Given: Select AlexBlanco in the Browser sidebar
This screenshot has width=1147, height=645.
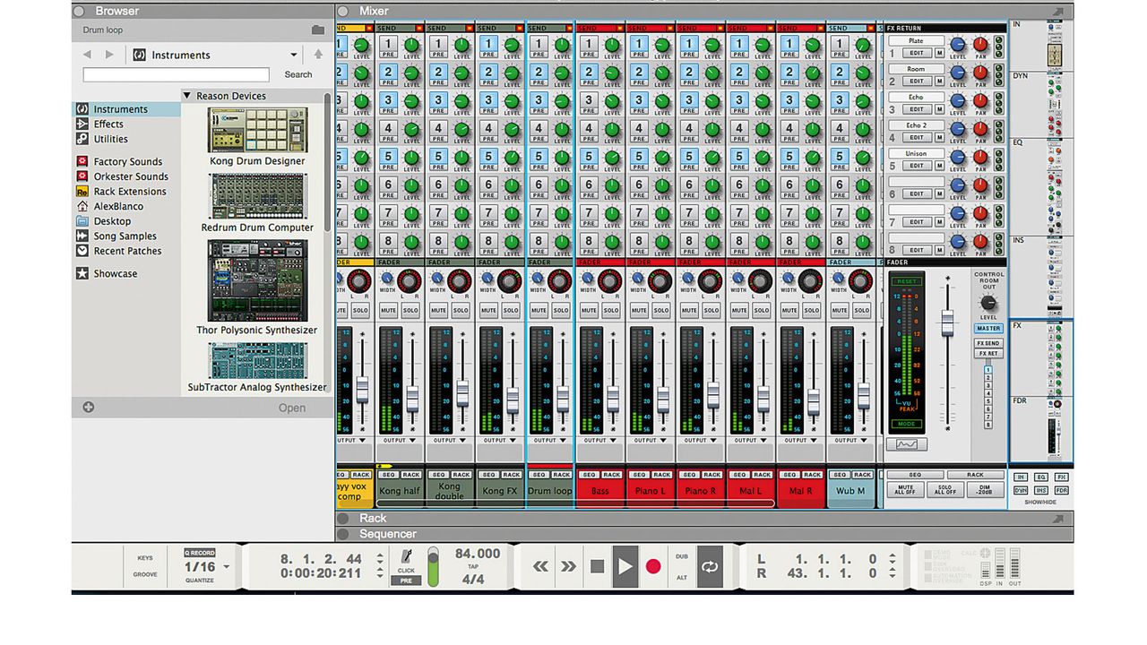Looking at the screenshot, I should click(118, 207).
